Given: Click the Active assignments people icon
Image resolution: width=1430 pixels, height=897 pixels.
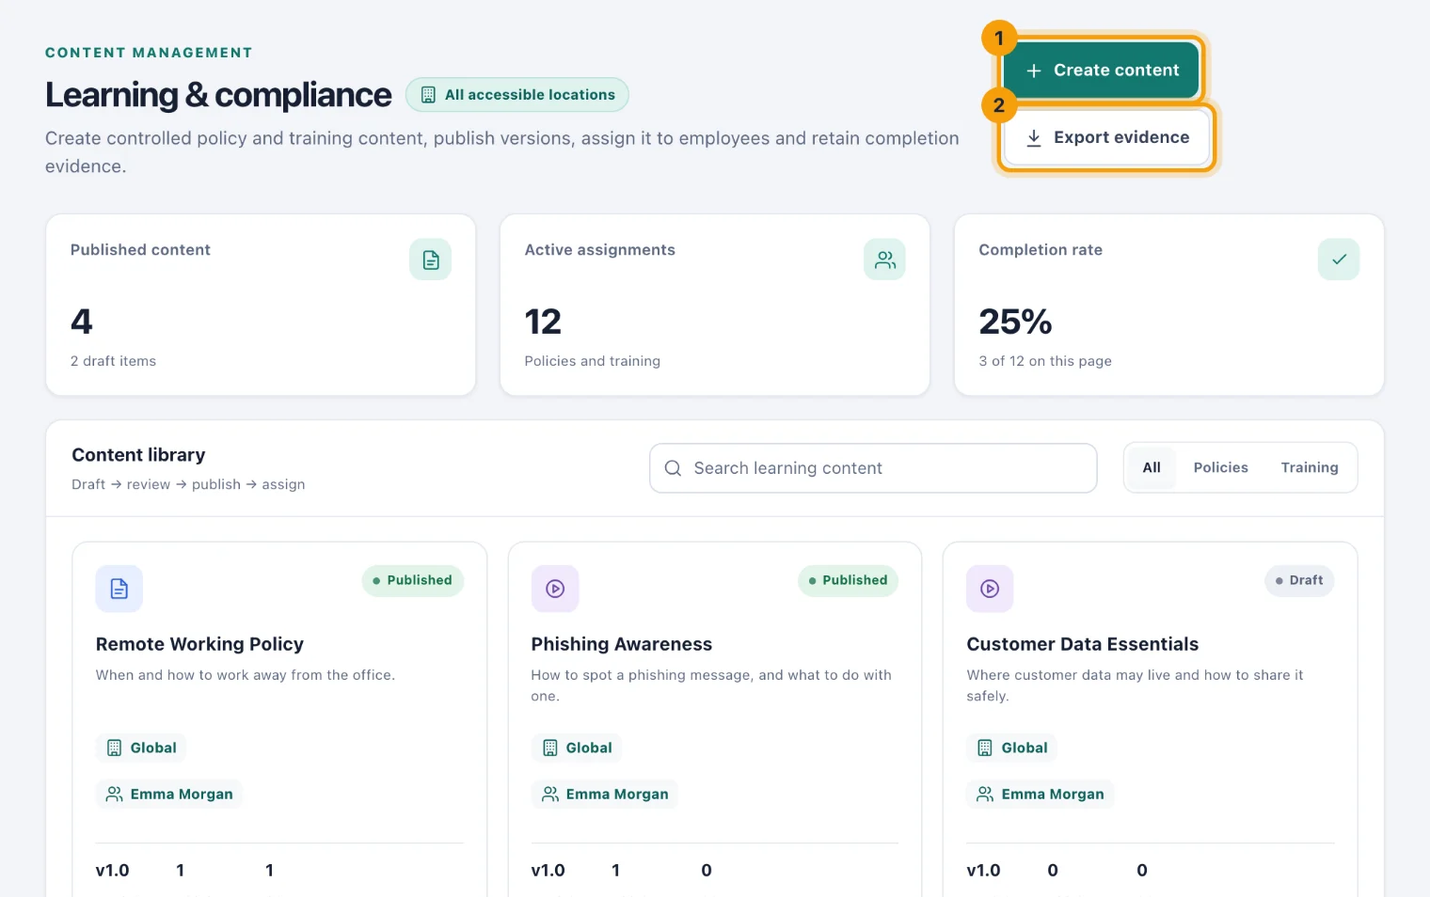Looking at the screenshot, I should (x=884, y=260).
